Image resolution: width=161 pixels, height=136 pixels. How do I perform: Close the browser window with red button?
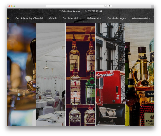[9, 6]
